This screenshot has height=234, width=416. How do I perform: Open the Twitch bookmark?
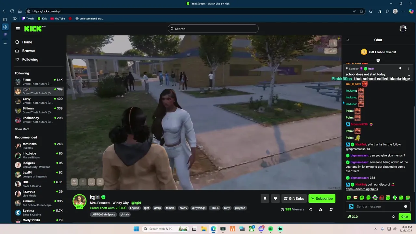point(28,19)
